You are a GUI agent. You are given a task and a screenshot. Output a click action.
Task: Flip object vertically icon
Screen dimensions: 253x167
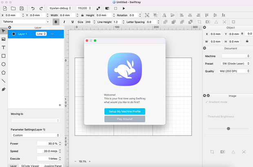tap(173, 15)
